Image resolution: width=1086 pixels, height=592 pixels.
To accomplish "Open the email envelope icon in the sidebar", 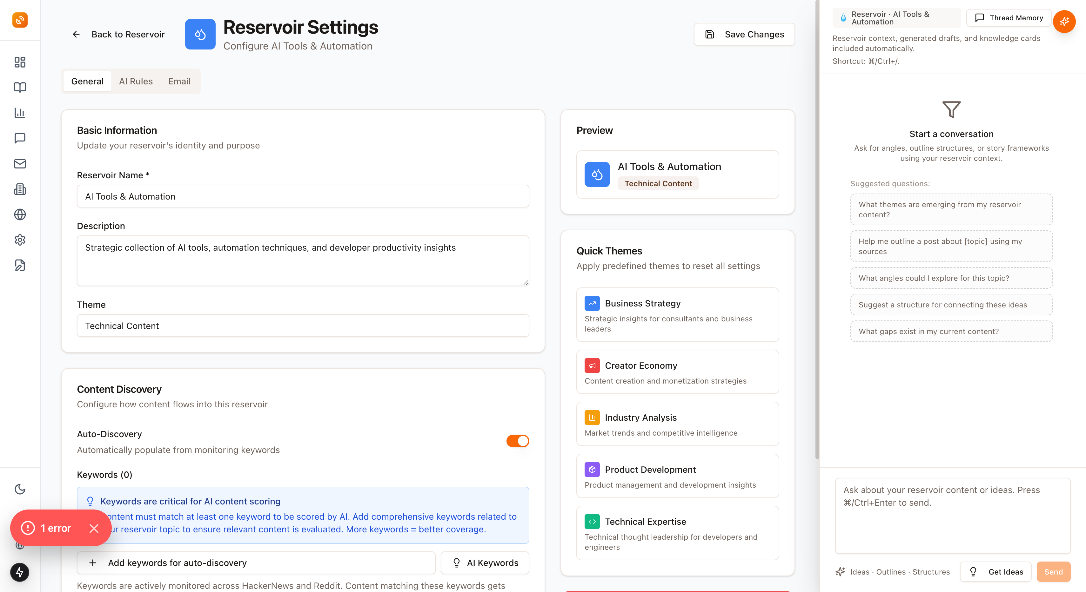I will click(x=19, y=164).
